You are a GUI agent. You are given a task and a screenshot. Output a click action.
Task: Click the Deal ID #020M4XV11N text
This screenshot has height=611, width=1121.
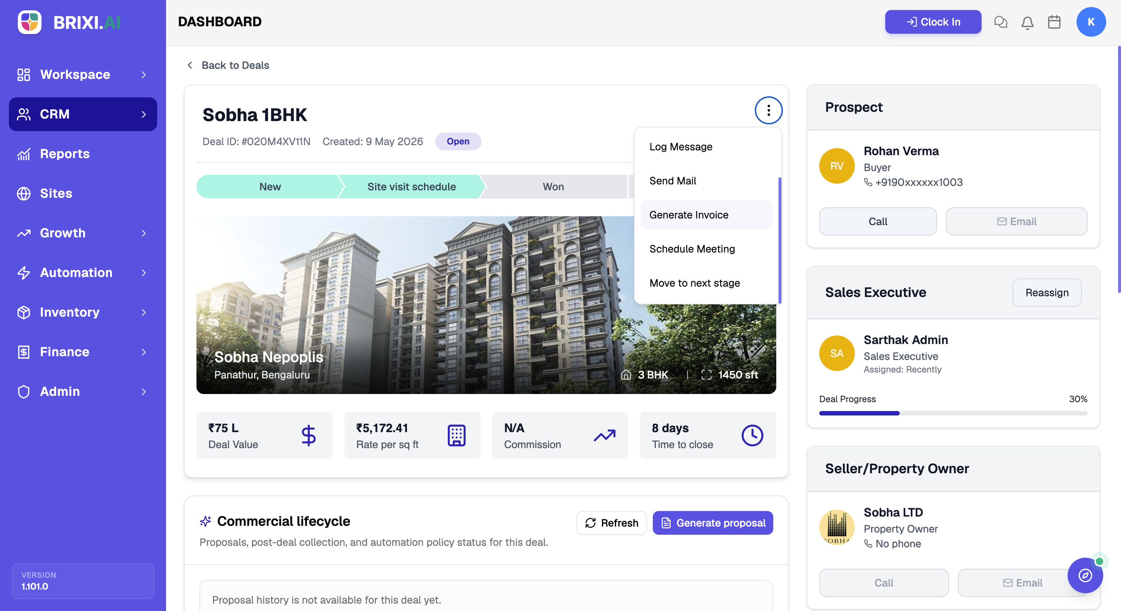coord(256,142)
